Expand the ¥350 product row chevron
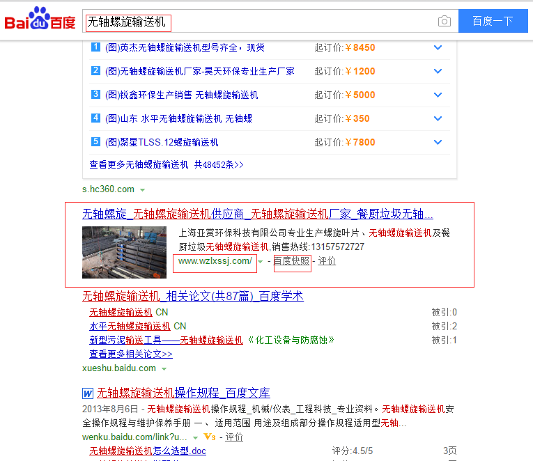 [x=438, y=118]
